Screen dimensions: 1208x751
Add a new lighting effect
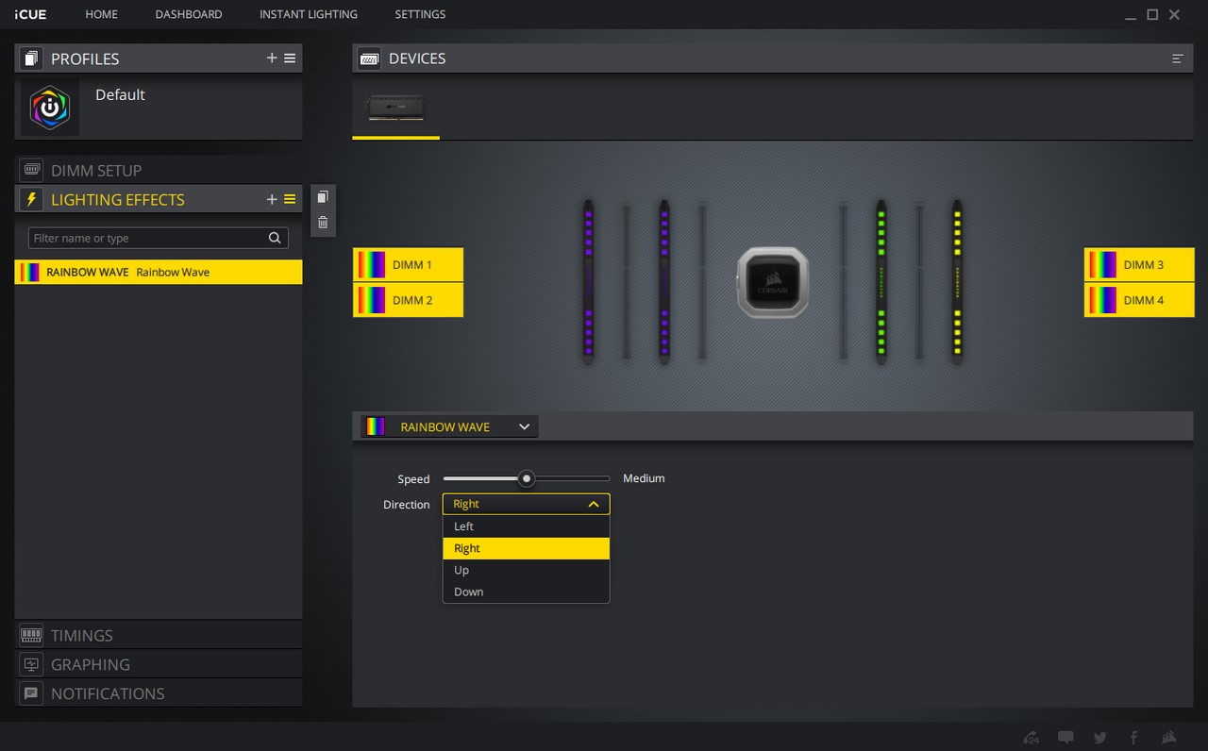point(272,199)
